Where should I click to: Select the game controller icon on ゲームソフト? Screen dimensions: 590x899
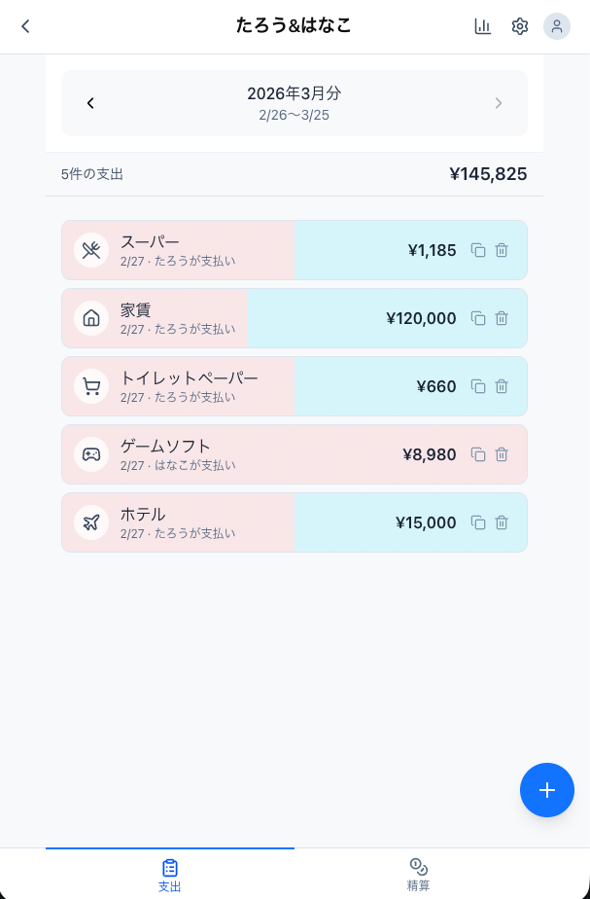(90, 454)
